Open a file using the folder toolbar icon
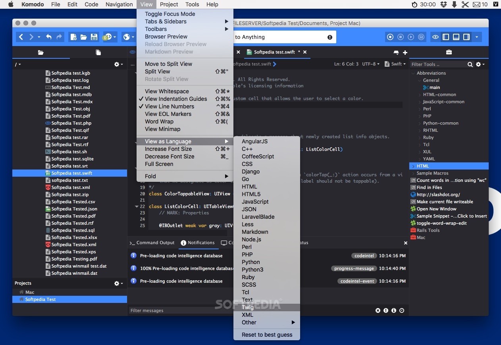The height and width of the screenshot is (345, 501). (x=84, y=37)
